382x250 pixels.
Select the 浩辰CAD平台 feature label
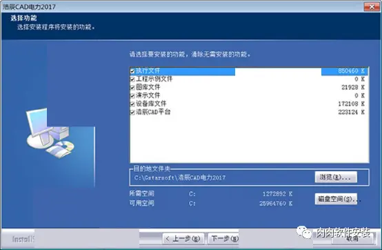[153, 112]
